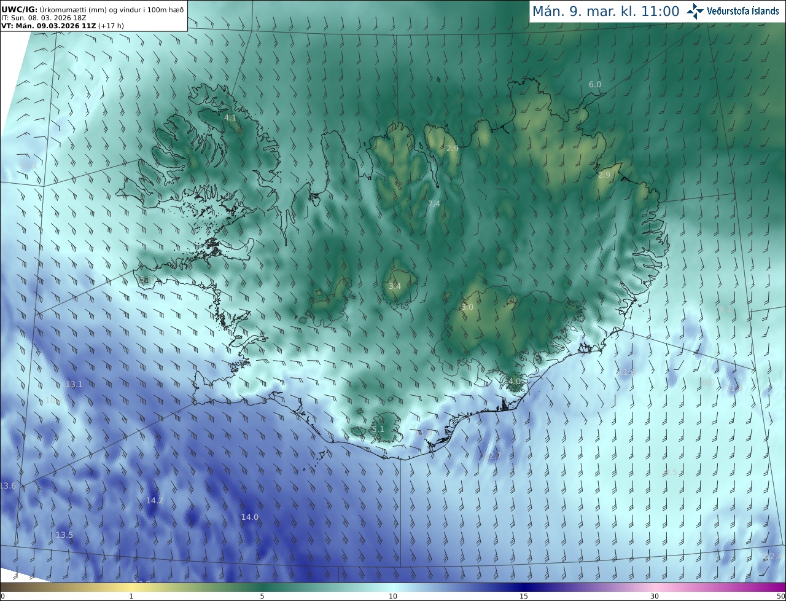
Task: Click the 5.8 value on the western peninsula
Action: pos(145,280)
